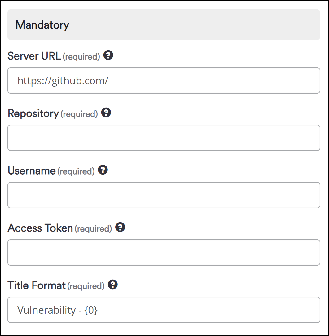The image size is (329, 336).
Task: Click the required text beside Server URL
Action: click(x=81, y=57)
